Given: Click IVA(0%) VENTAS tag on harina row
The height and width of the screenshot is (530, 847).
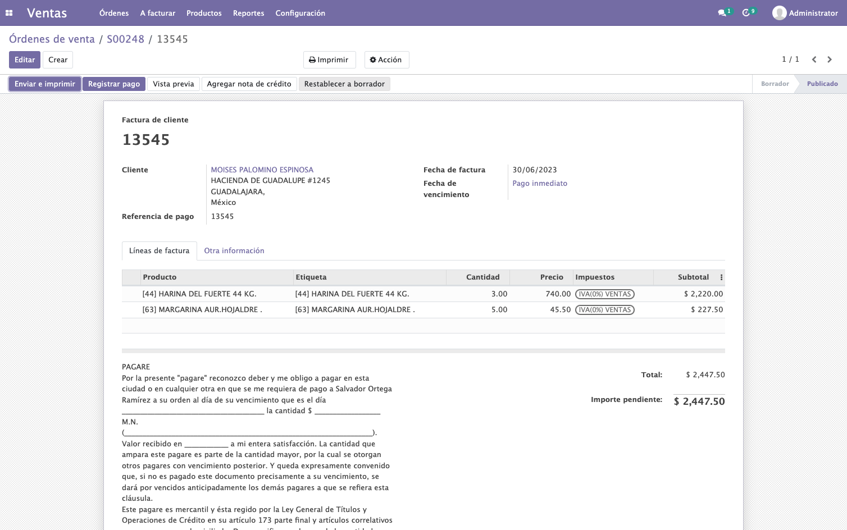Looking at the screenshot, I should (x=605, y=294).
